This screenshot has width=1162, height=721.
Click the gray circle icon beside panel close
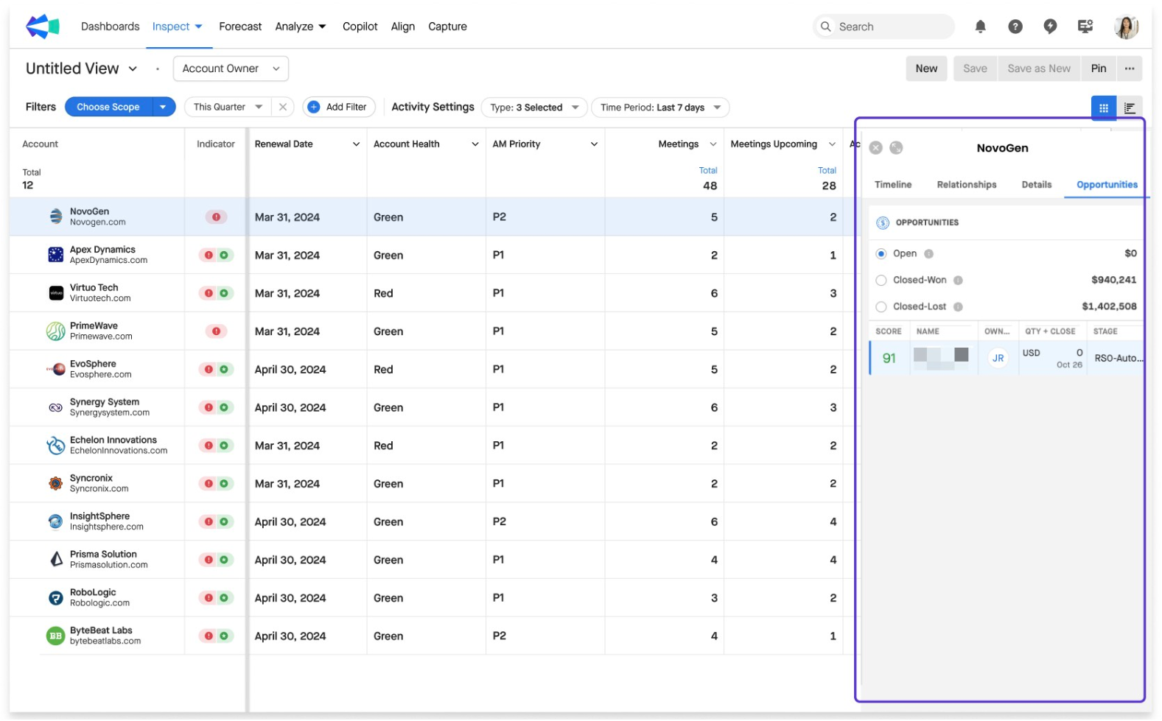click(896, 148)
